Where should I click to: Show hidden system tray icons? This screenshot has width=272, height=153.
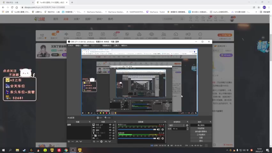(227, 150)
